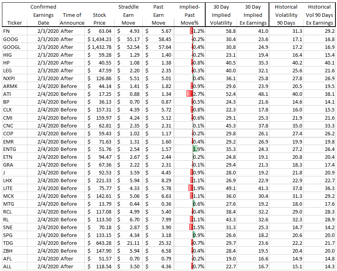Select the 30 Day Implied Volatility header
The width and height of the screenshot is (337, 271).
[x=221, y=15]
